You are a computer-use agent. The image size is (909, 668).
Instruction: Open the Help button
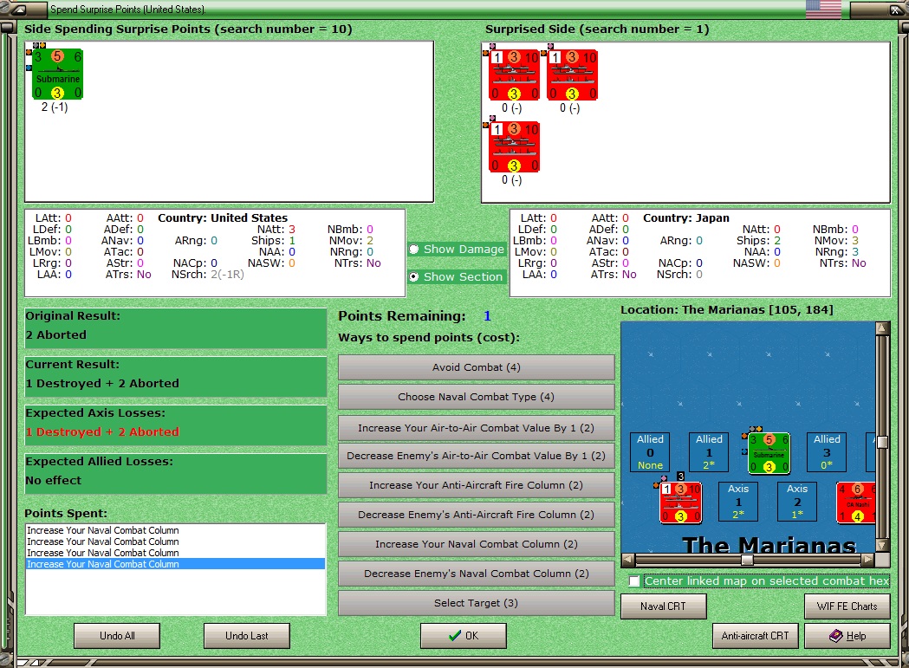tap(847, 636)
